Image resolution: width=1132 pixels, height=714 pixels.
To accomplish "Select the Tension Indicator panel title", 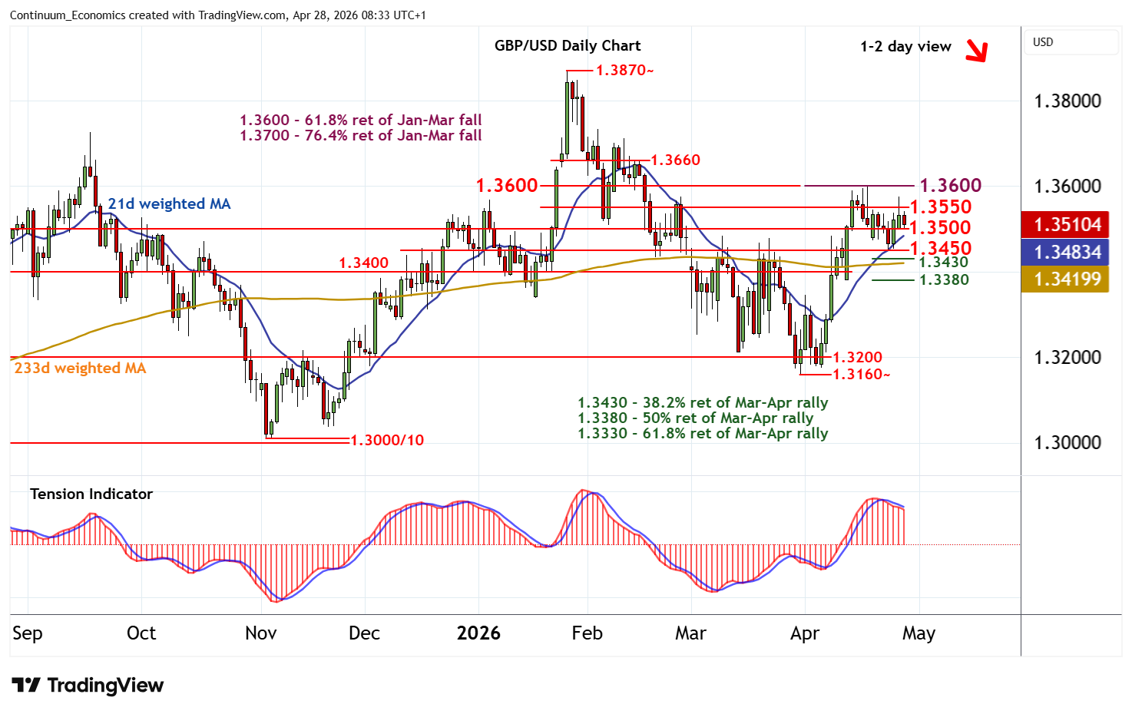I will (91, 494).
